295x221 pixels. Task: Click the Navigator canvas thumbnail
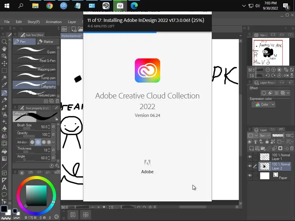(x=271, y=52)
